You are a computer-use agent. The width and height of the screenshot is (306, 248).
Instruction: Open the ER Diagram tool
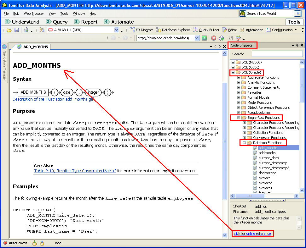click(141, 30)
